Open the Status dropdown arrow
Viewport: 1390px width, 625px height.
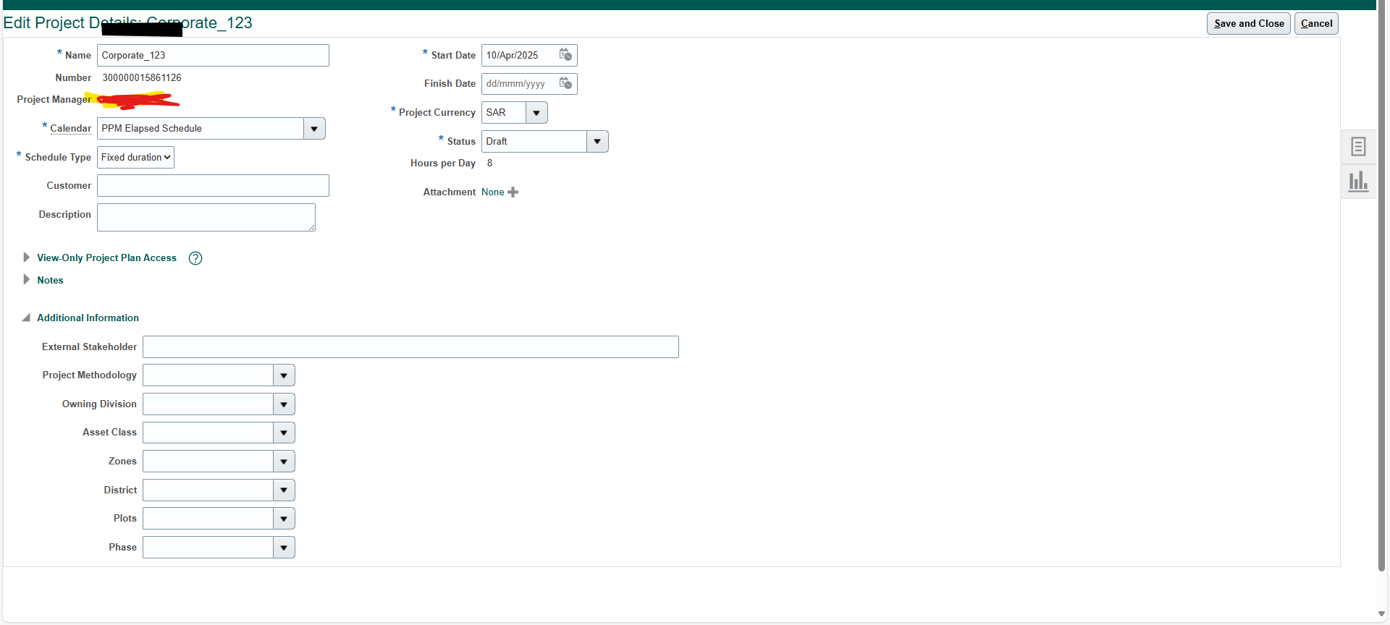(597, 142)
